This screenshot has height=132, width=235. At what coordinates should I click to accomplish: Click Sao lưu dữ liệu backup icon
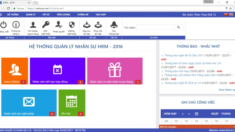pyautogui.click(x=87, y=25)
